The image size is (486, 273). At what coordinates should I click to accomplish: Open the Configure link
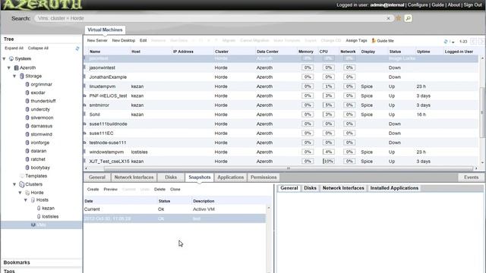[x=418, y=5]
